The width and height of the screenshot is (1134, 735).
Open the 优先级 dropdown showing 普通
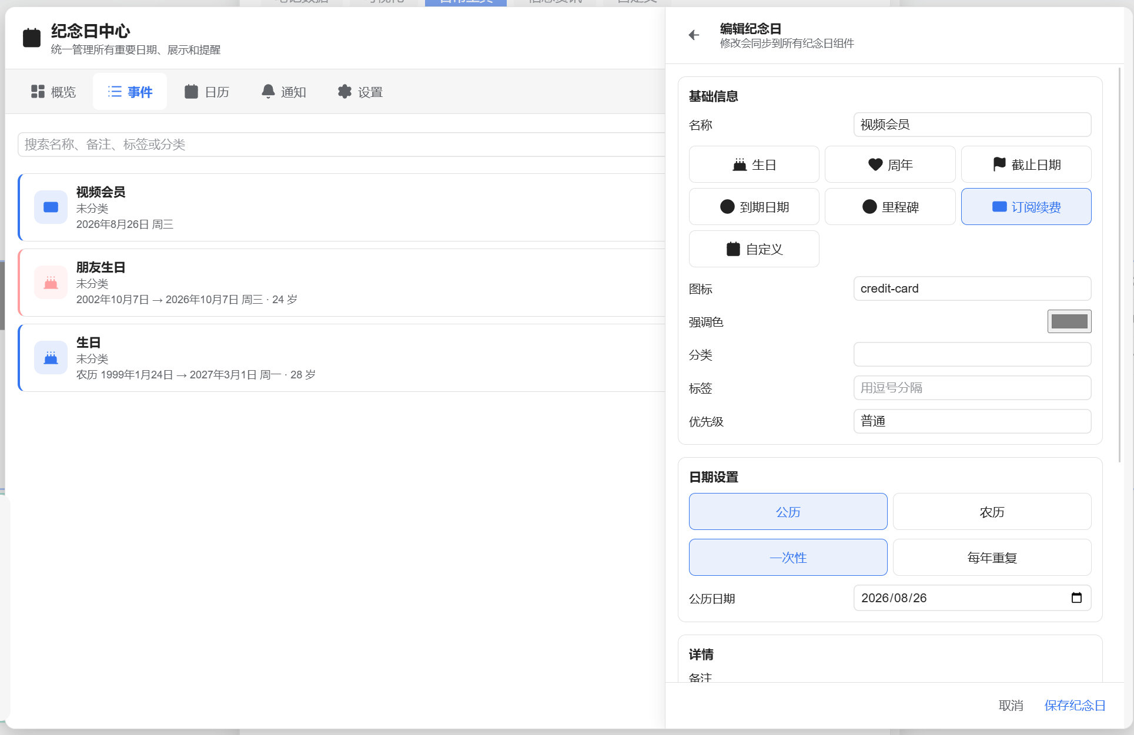coord(972,421)
